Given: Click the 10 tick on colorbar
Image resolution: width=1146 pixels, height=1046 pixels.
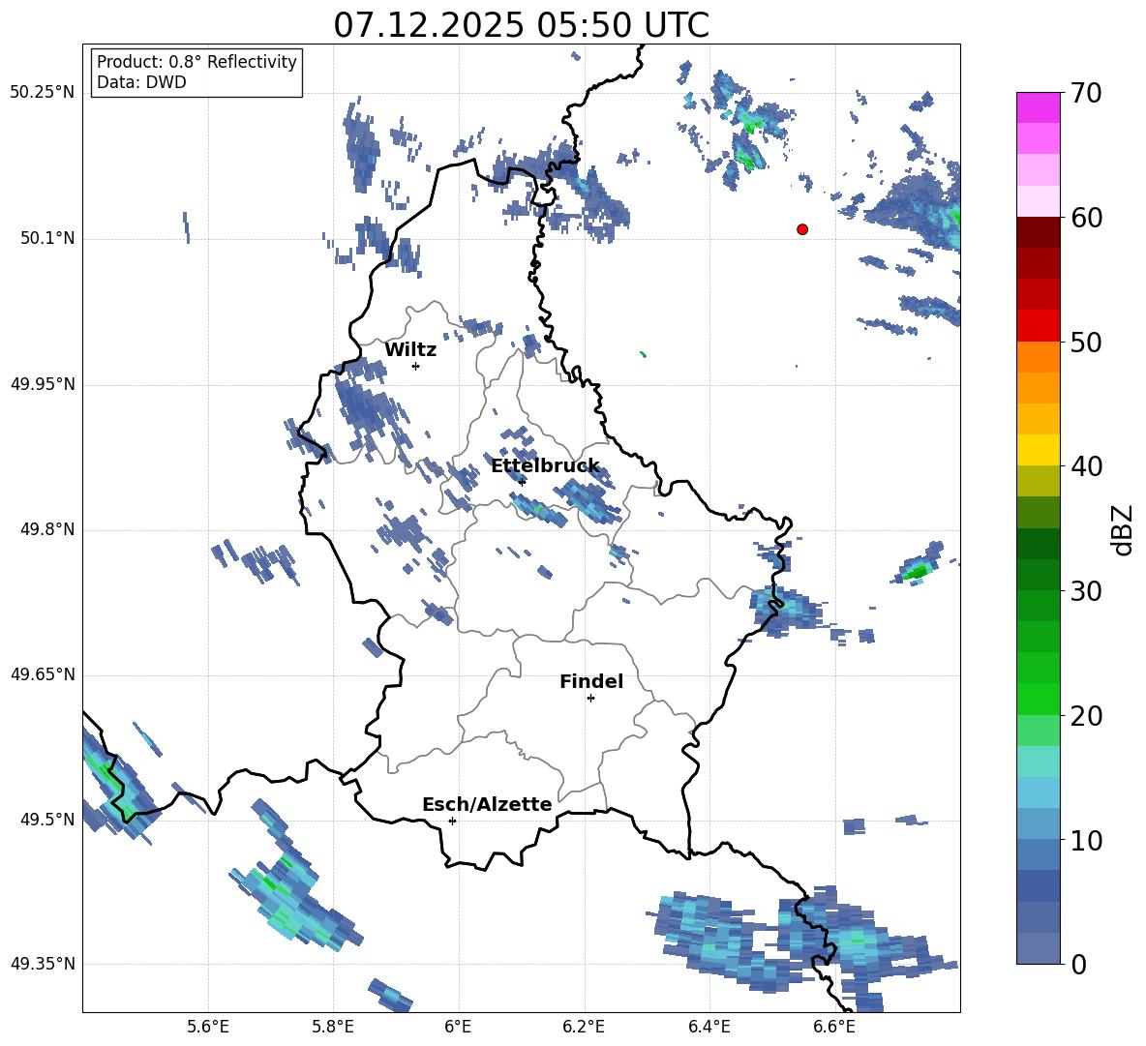Looking at the screenshot, I should point(1085,839).
